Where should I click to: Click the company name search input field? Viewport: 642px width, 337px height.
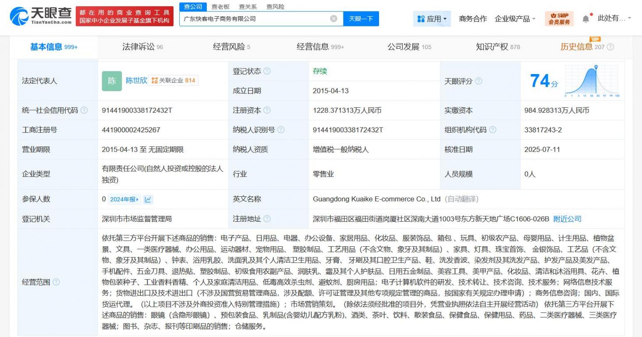pyautogui.click(x=254, y=19)
